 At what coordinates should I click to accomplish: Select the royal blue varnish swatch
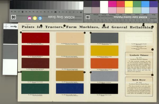(70, 88)
